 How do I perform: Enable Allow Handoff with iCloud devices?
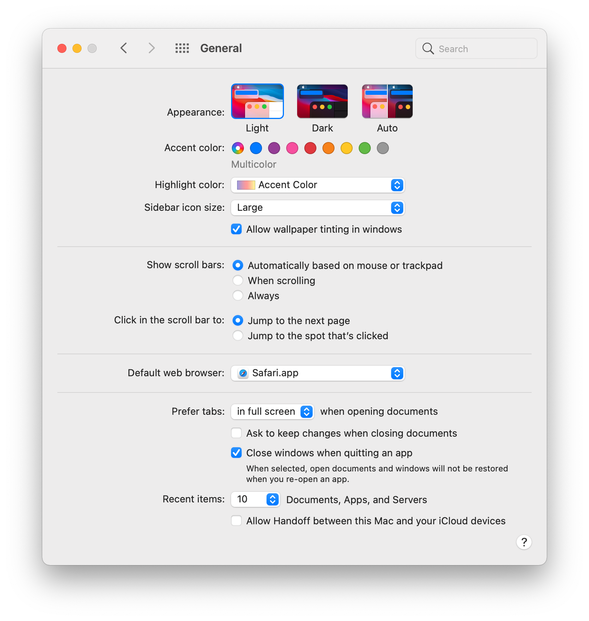click(236, 521)
